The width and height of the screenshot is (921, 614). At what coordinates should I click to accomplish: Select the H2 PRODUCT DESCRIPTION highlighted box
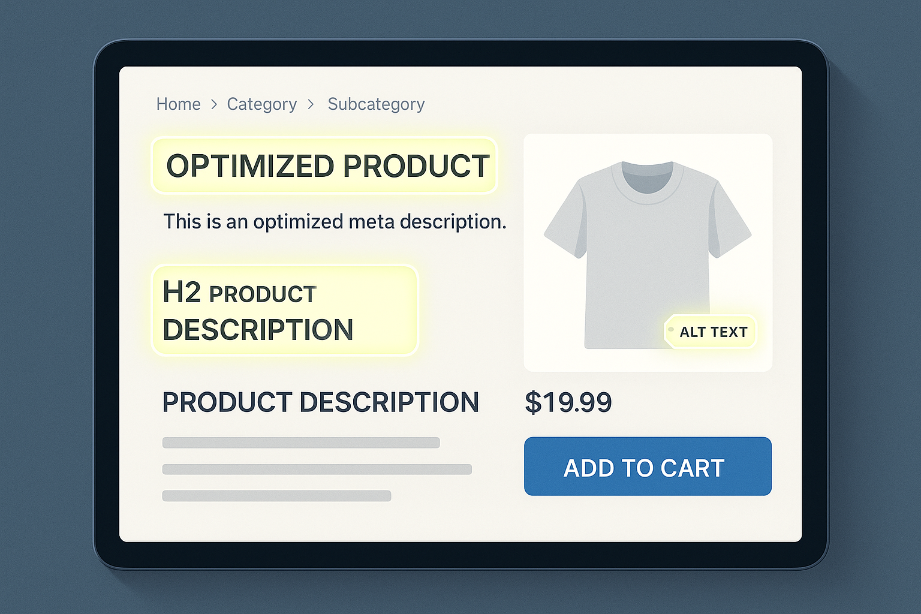coord(285,311)
